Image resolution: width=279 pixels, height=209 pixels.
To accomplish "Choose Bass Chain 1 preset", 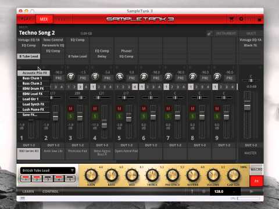I will point(34,78).
